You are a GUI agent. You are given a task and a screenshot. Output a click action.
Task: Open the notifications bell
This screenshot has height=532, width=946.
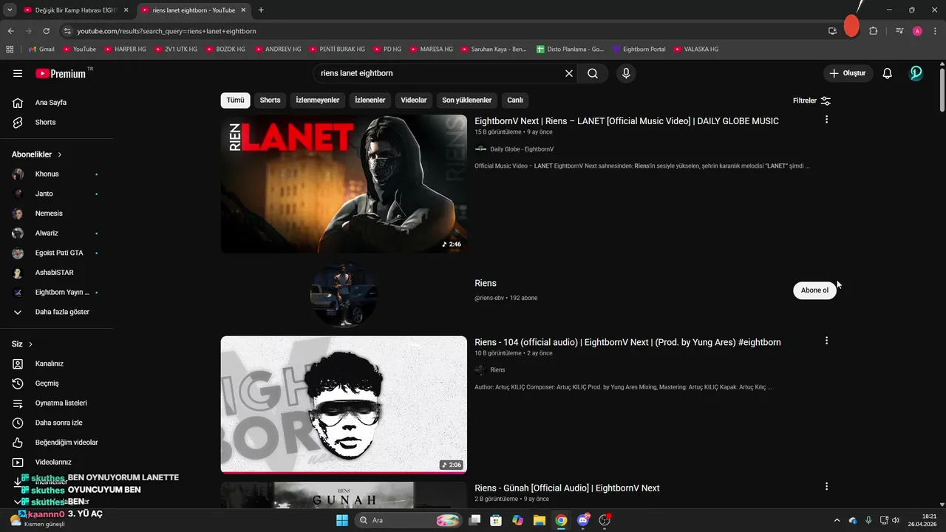(x=888, y=73)
